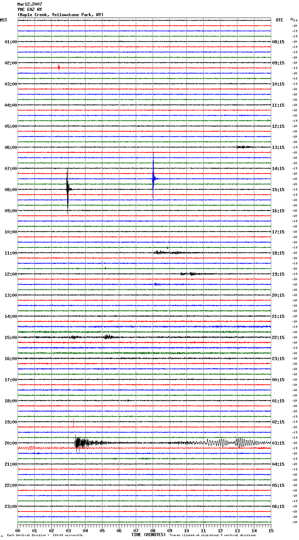The image size is (299, 540).
Task: Click the UTC timezone header
Action: (279, 20)
